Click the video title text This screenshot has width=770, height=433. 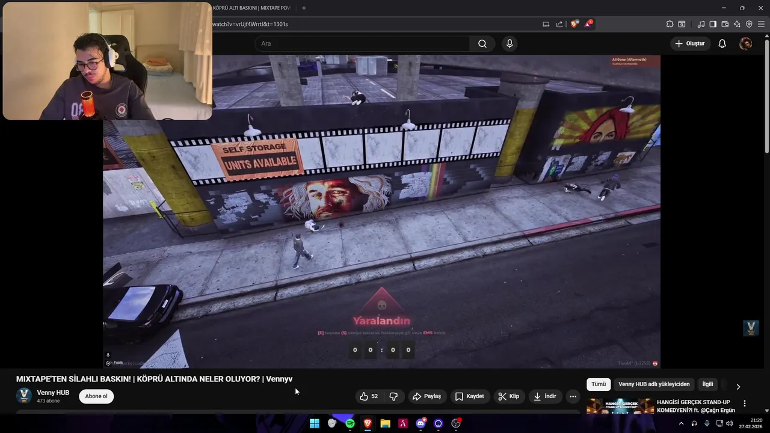154,379
